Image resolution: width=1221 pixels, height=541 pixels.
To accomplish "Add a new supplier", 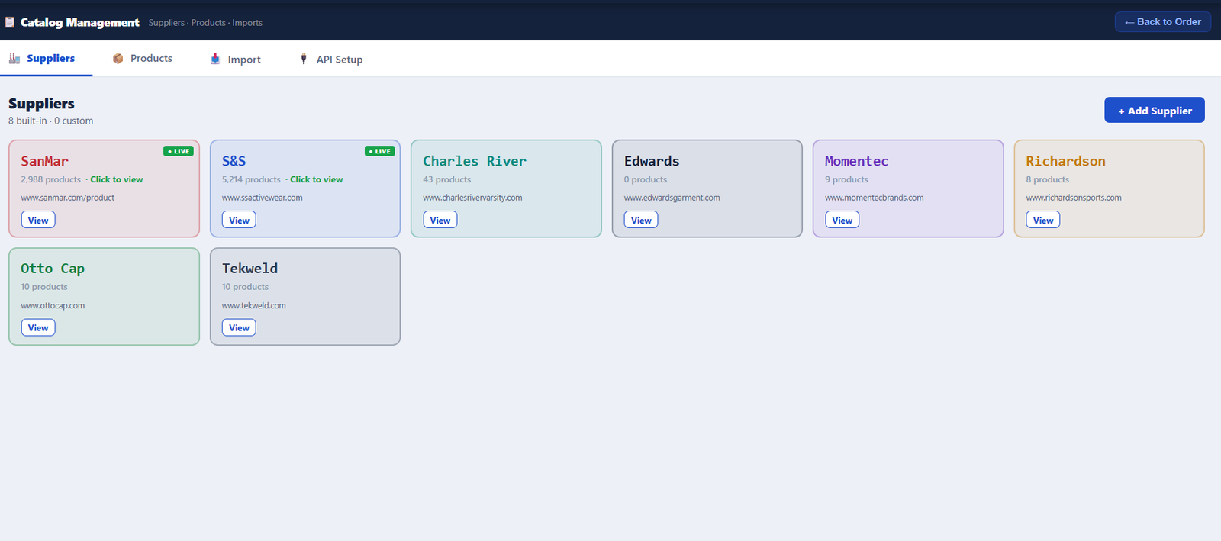I will click(1154, 110).
